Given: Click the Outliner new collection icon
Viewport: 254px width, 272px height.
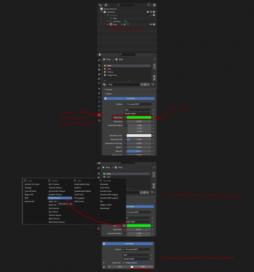Looking at the screenshot, I should click(x=154, y=5).
